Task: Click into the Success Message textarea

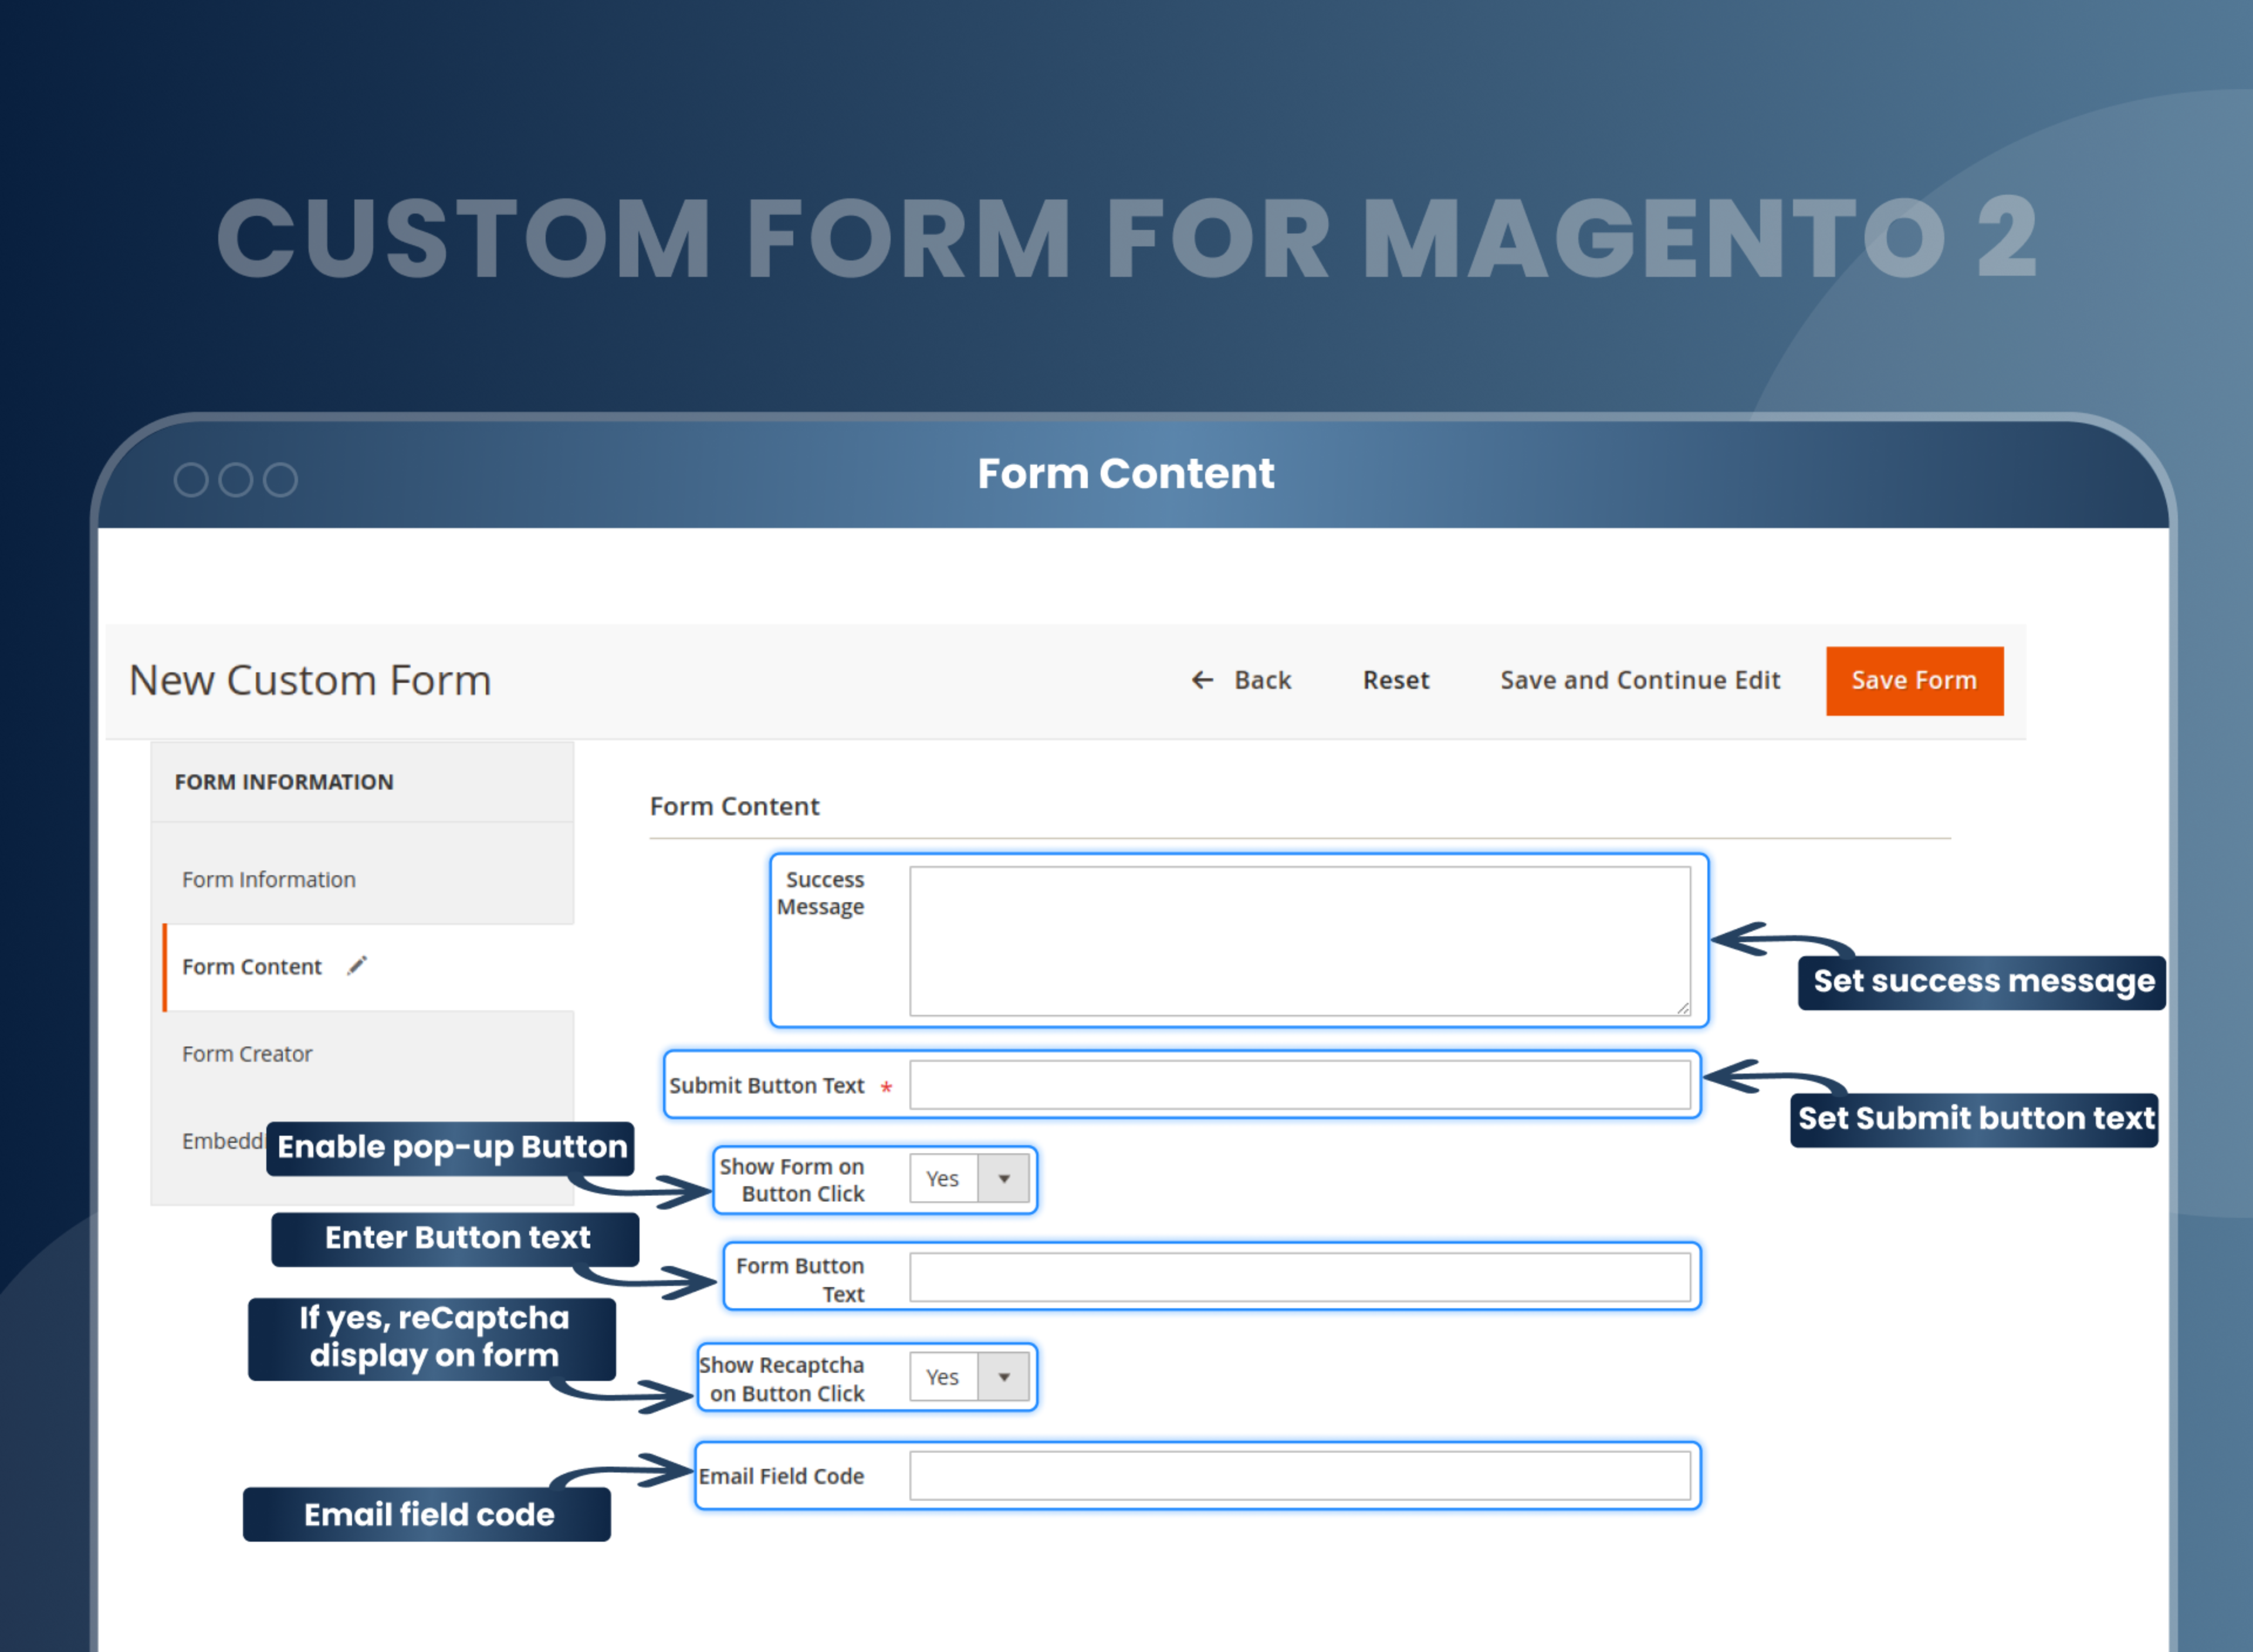Action: pos(1299,940)
